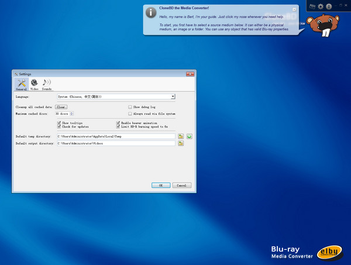Enable the Show debug log checkbox

pyautogui.click(x=130, y=107)
